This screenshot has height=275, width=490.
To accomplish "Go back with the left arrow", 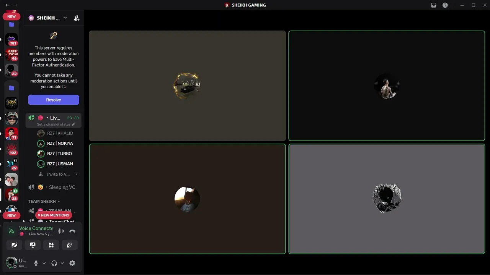I will 8,5.
